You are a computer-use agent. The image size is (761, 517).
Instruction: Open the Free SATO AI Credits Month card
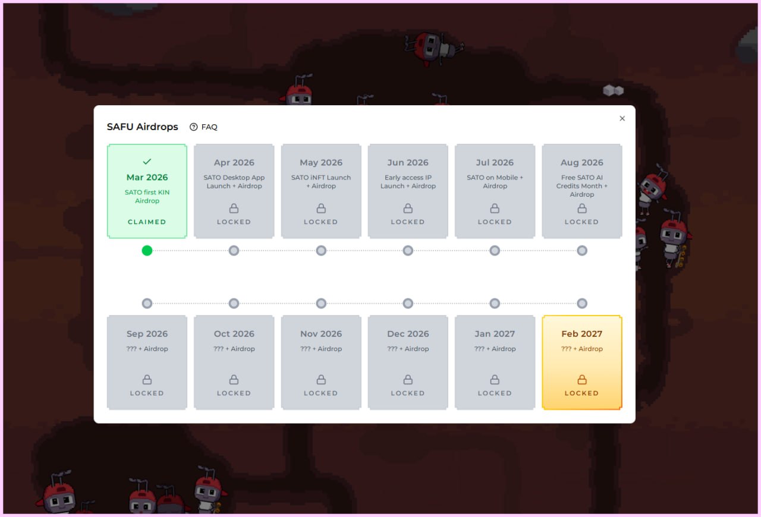(581, 190)
